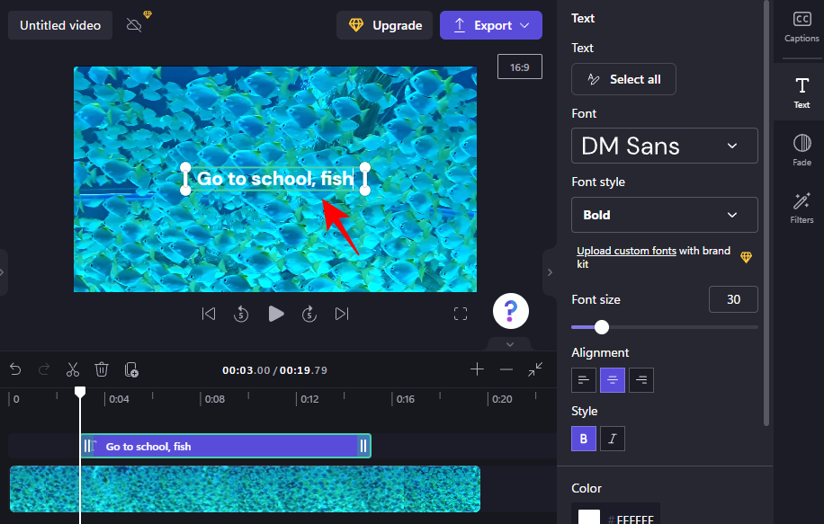Click the Select all button
This screenshot has height=524, width=824.
click(623, 79)
